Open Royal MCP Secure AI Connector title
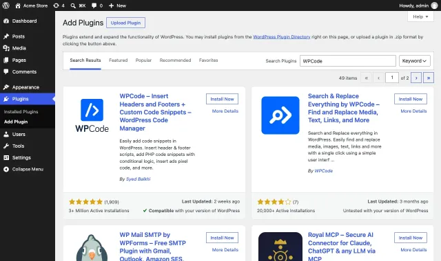Image resolution: width=441 pixels, height=261 pixels. (342, 247)
